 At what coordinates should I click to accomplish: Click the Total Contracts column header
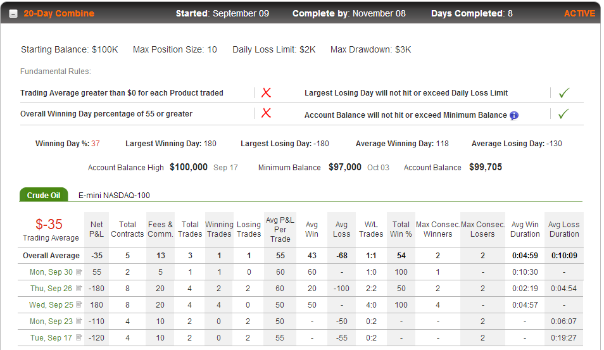pyautogui.click(x=127, y=229)
